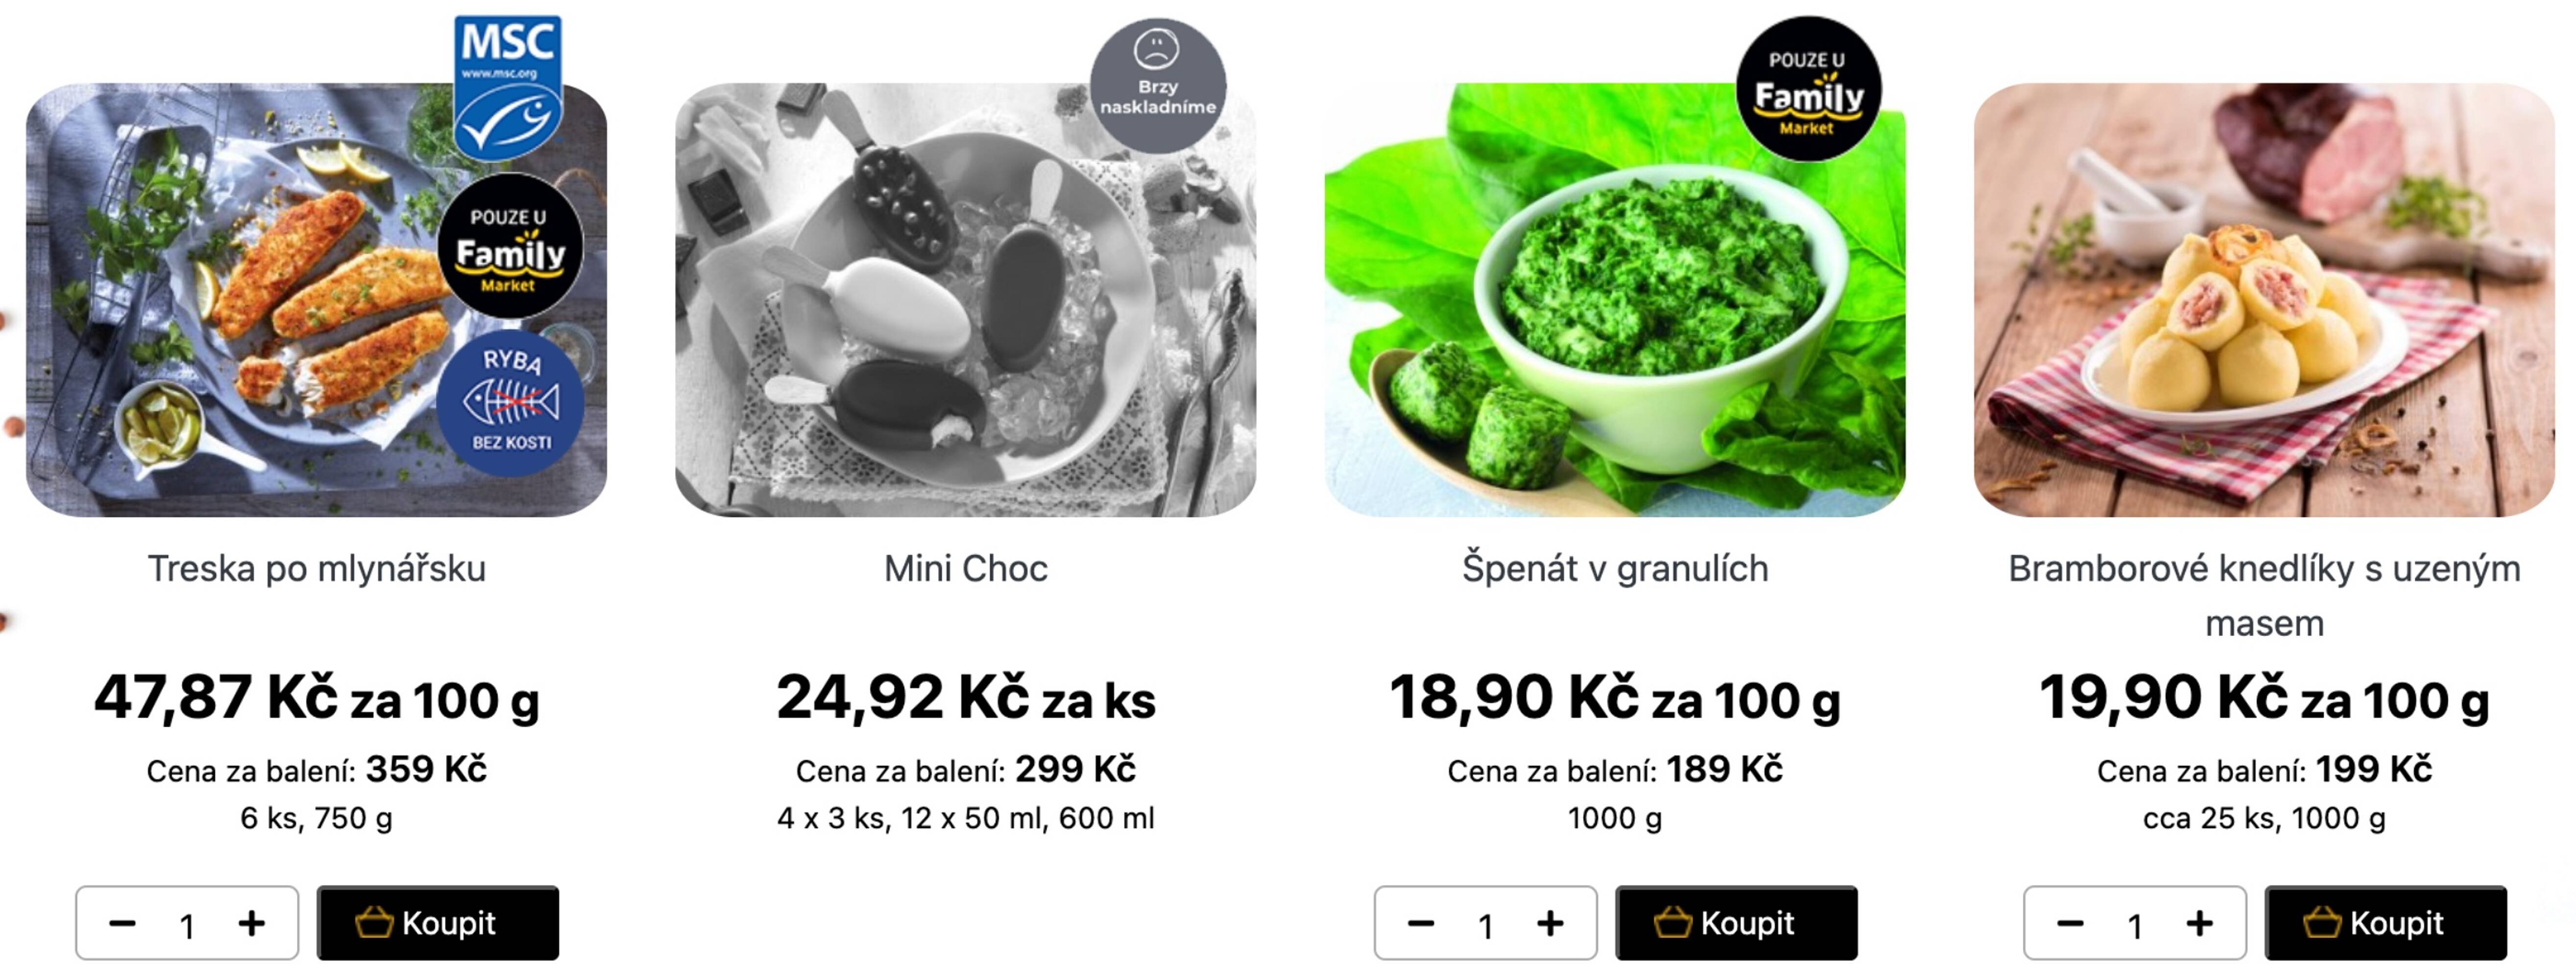Decrease quantity for Bramborové knedlíky
The image size is (2576, 980).
coord(2070,923)
